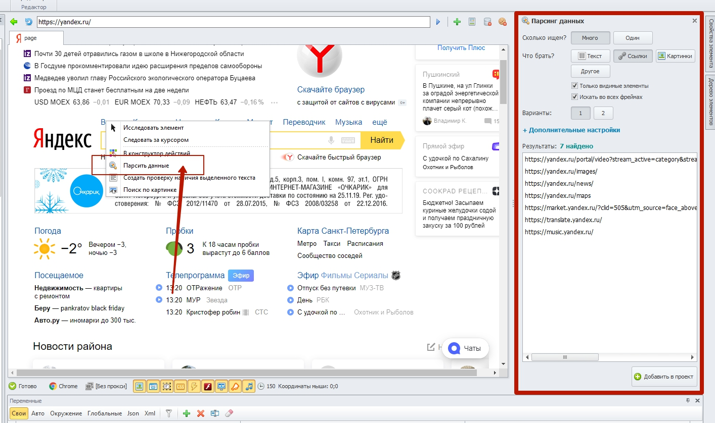Toggle "Искать во всех фреймах" checkbox
This screenshot has height=423, width=715.
tap(575, 97)
